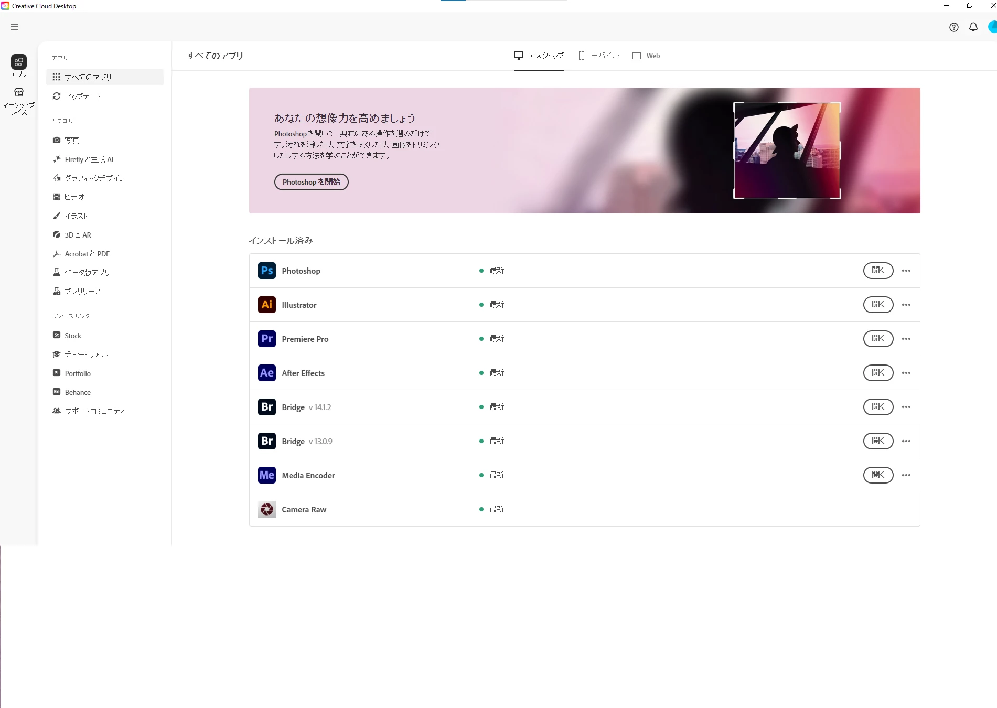The width and height of the screenshot is (997, 708).
Task: Select the イラスト category
Action: point(105,216)
